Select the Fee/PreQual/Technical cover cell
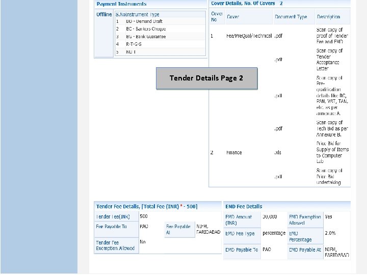Screen dimensions: 367x275 (249, 36)
